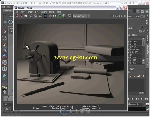This screenshot has height=117, width=150.
Task: Toggle Channel Box hyperbolic slider icon
Action: tap(144, 31)
